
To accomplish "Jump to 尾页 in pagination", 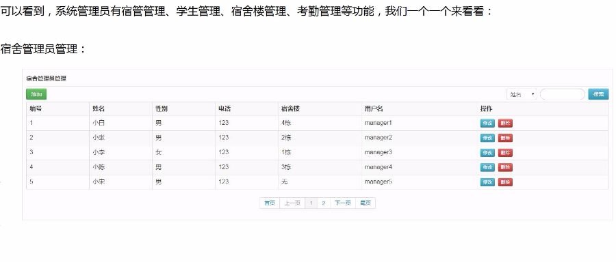I will coord(365,203).
